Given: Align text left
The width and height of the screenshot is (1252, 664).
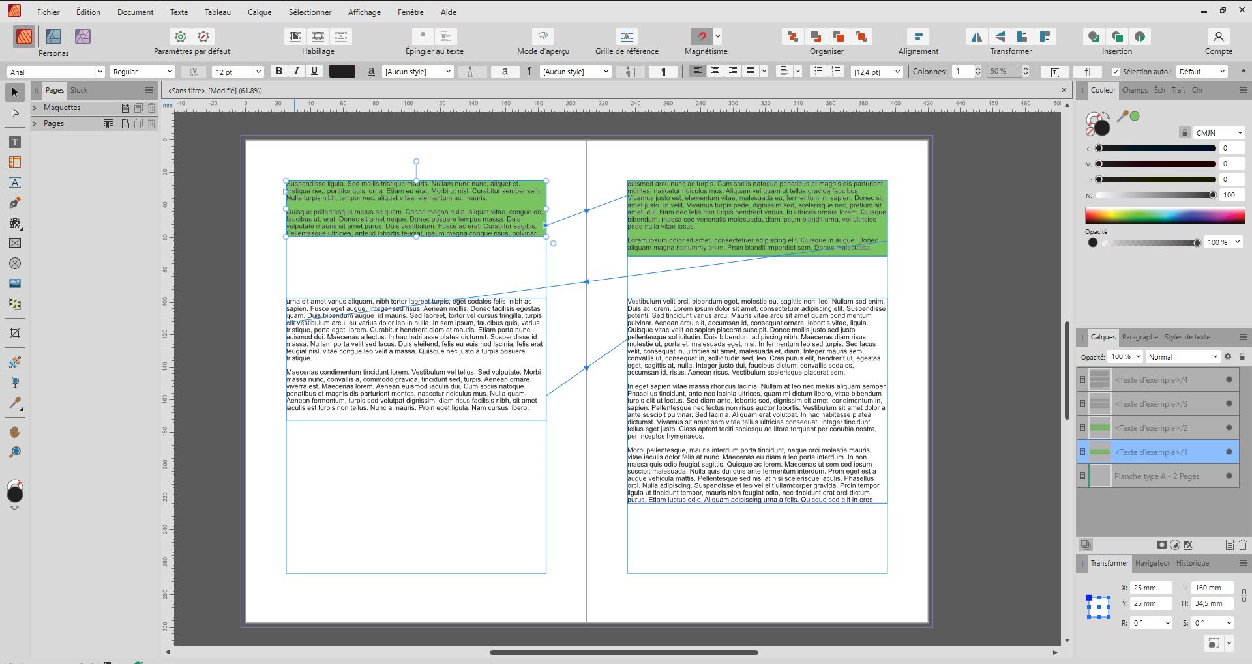Looking at the screenshot, I should pyautogui.click(x=698, y=71).
